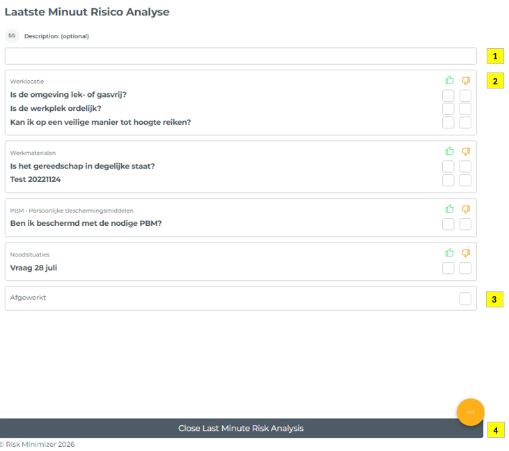Check negative box for 'Vraag 28 juli'
509x451 pixels.
465,268
